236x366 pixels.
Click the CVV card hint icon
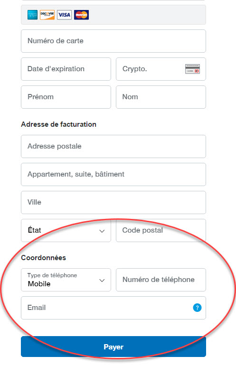[193, 69]
